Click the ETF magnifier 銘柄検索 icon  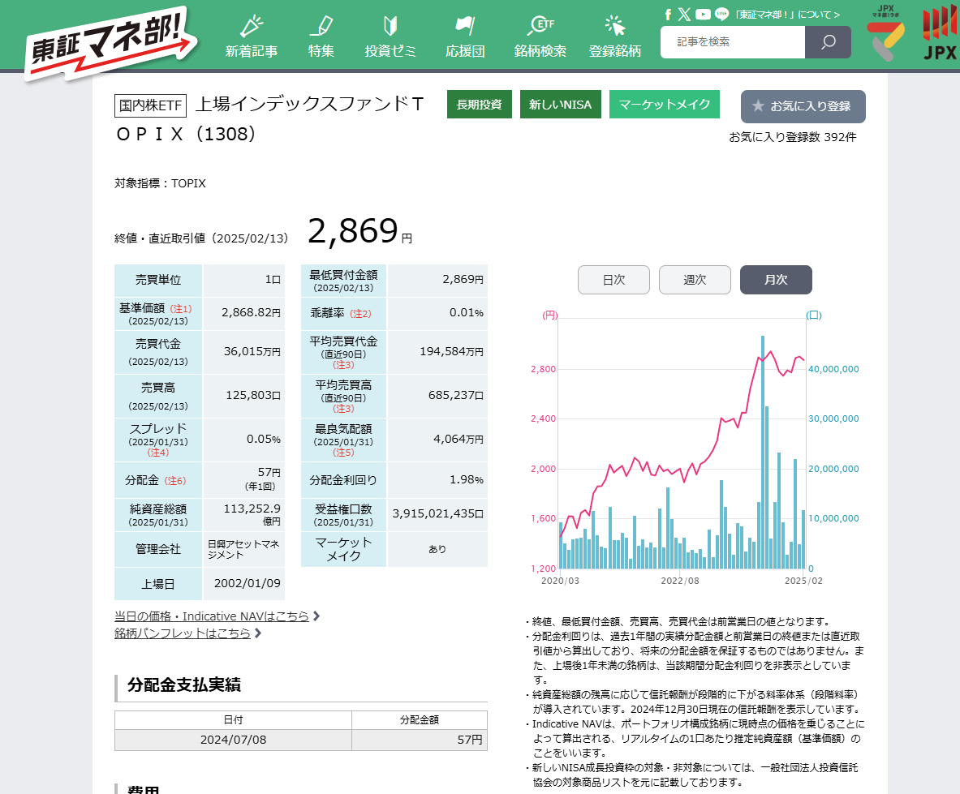pyautogui.click(x=540, y=26)
